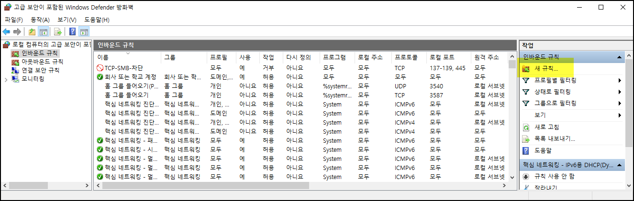Click green check icon of 핵심 네트워킹 - 패 rule

pos(100,140)
